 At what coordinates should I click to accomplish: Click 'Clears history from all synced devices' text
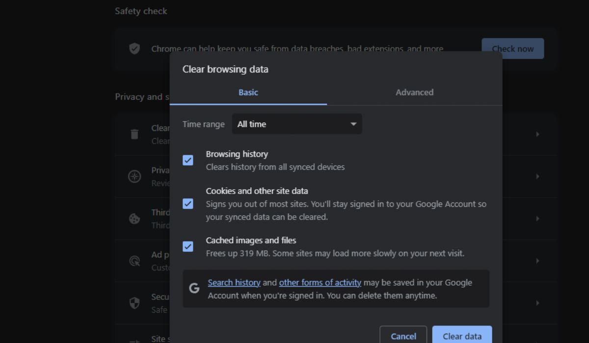pyautogui.click(x=275, y=167)
